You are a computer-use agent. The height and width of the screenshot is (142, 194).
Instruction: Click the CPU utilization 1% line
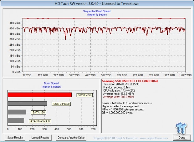click(119, 90)
